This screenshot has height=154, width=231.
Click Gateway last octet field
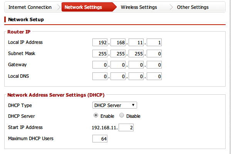(x=154, y=65)
